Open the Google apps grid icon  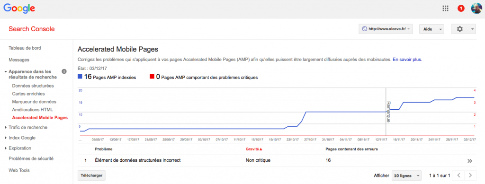click(445, 9)
